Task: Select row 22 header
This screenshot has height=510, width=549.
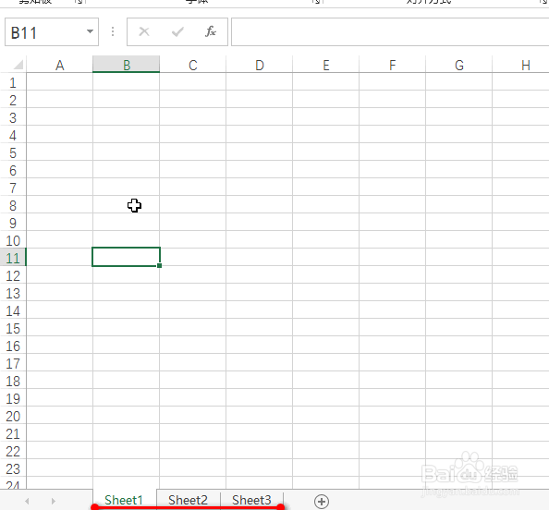Action: pyautogui.click(x=13, y=451)
